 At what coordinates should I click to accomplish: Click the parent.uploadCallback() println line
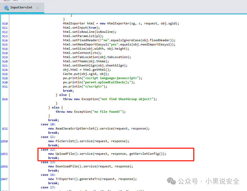coord(99,82)
